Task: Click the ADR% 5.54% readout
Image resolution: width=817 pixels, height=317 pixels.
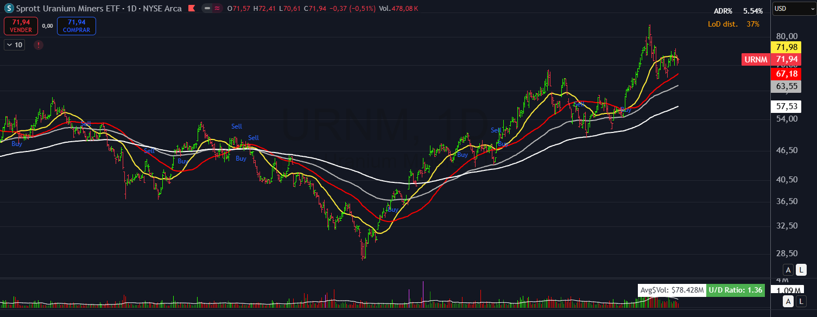Action: click(x=738, y=11)
